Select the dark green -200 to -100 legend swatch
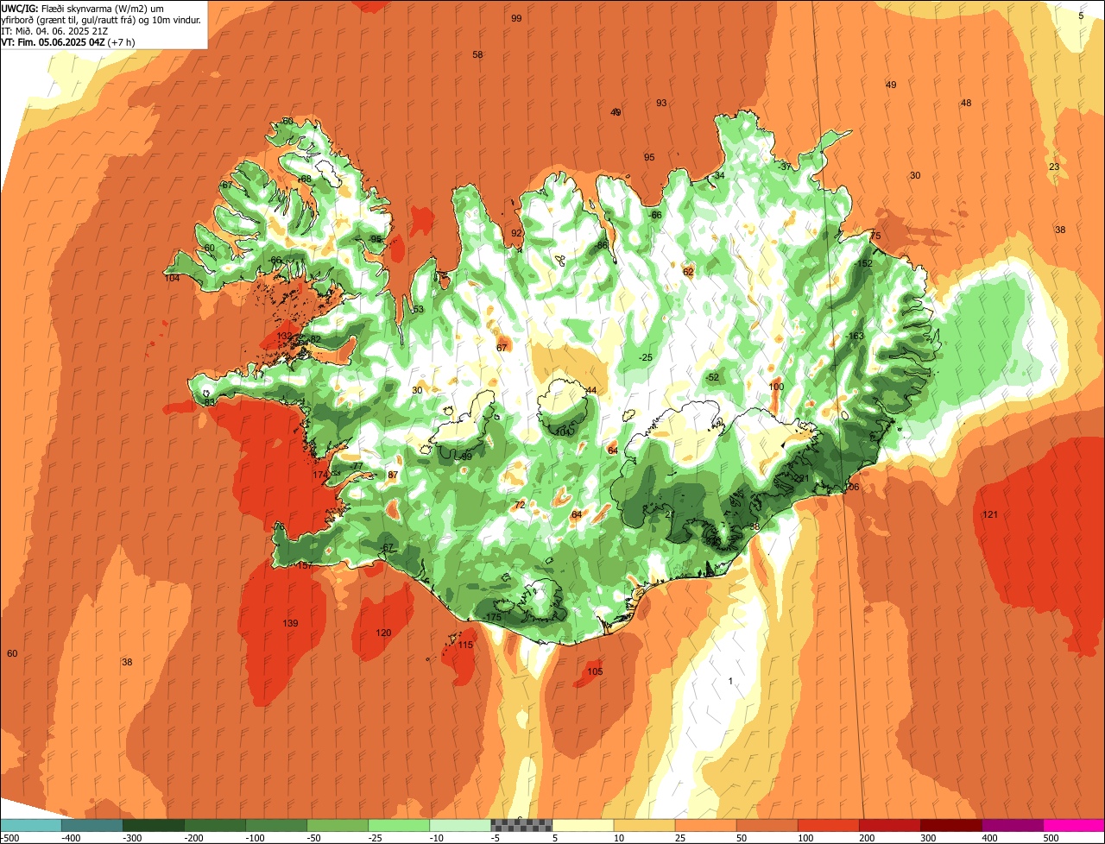 click(215, 826)
